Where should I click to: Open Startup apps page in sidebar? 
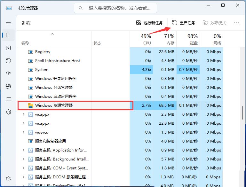pos(8,74)
